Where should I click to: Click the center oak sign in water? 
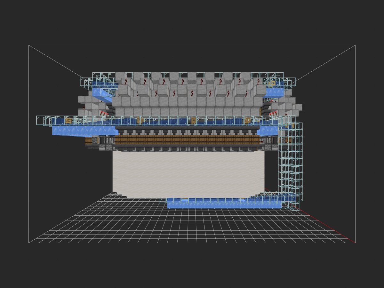tap(193, 121)
